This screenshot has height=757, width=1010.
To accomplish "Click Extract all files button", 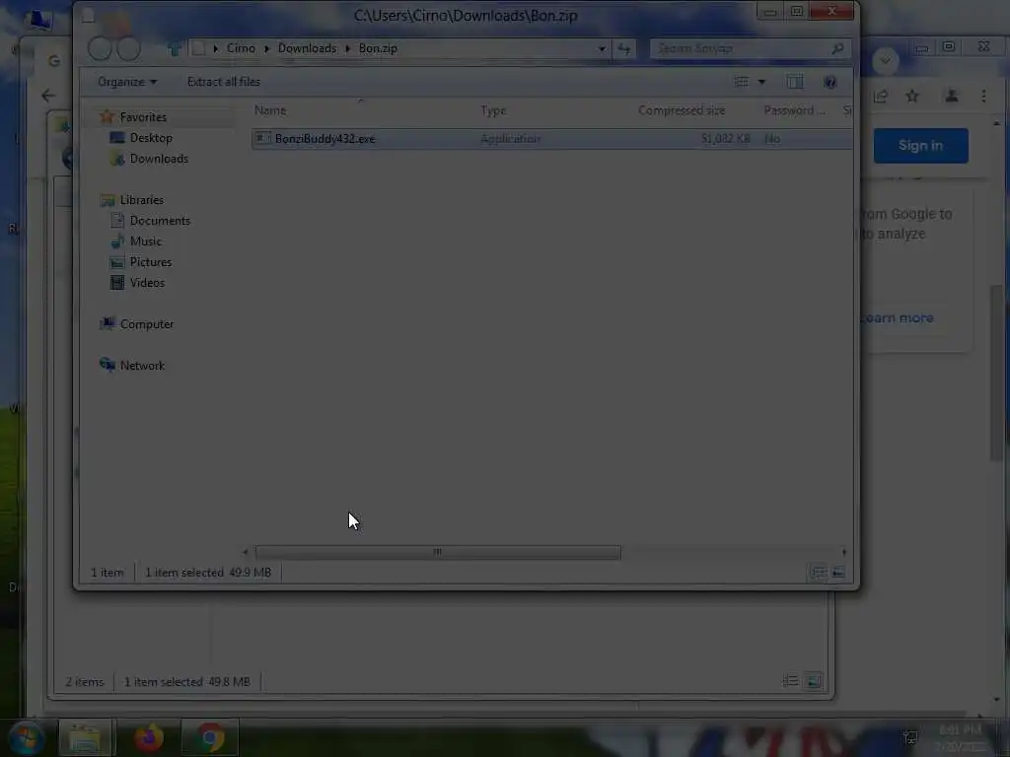I will point(224,82).
